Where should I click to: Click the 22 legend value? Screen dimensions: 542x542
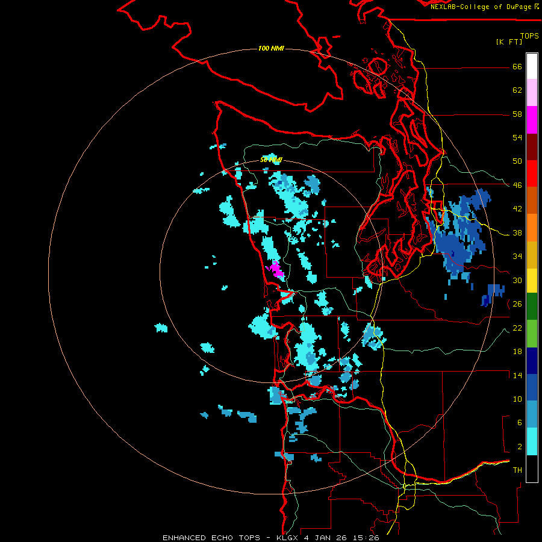pyautogui.click(x=517, y=328)
